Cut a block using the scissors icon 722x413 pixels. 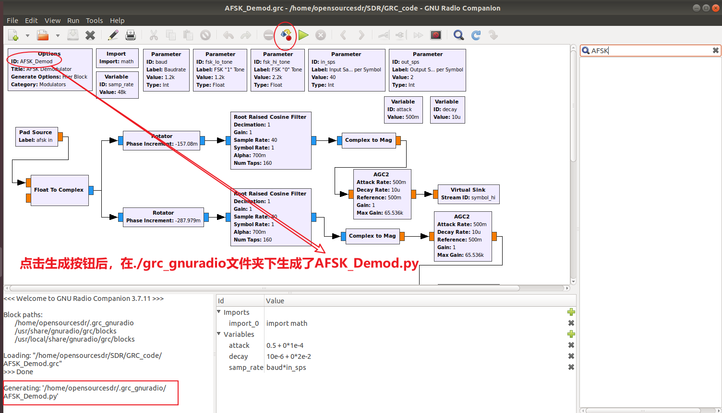154,34
